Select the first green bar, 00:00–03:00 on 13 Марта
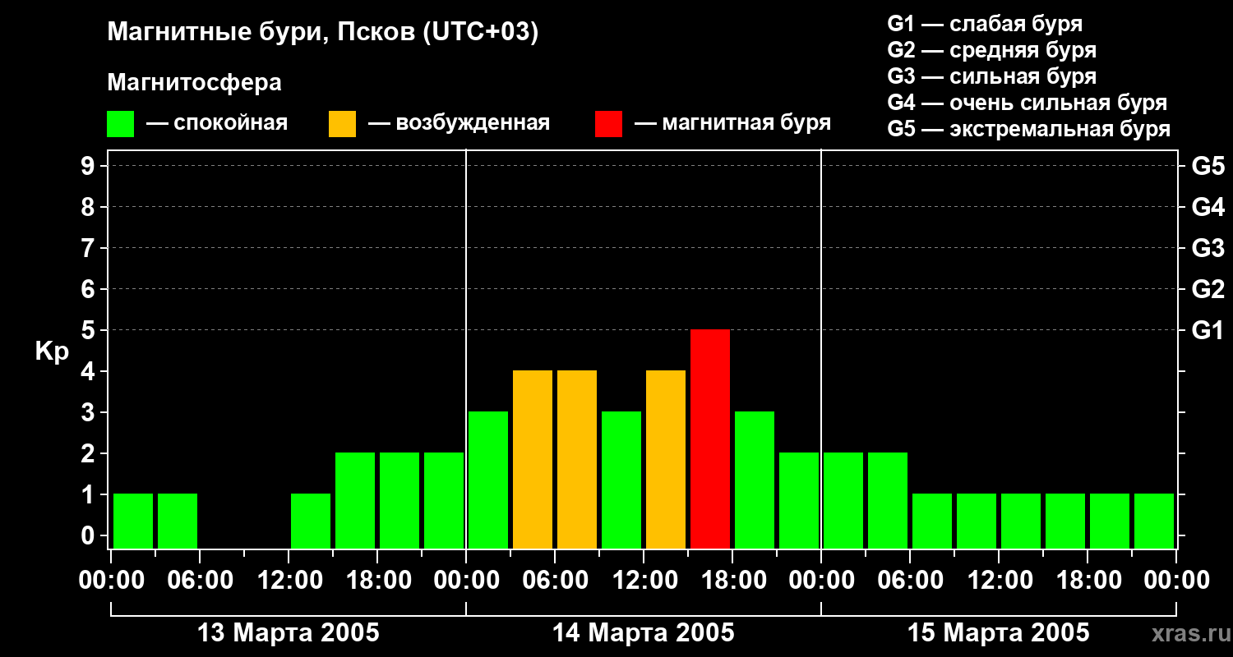 coord(133,521)
